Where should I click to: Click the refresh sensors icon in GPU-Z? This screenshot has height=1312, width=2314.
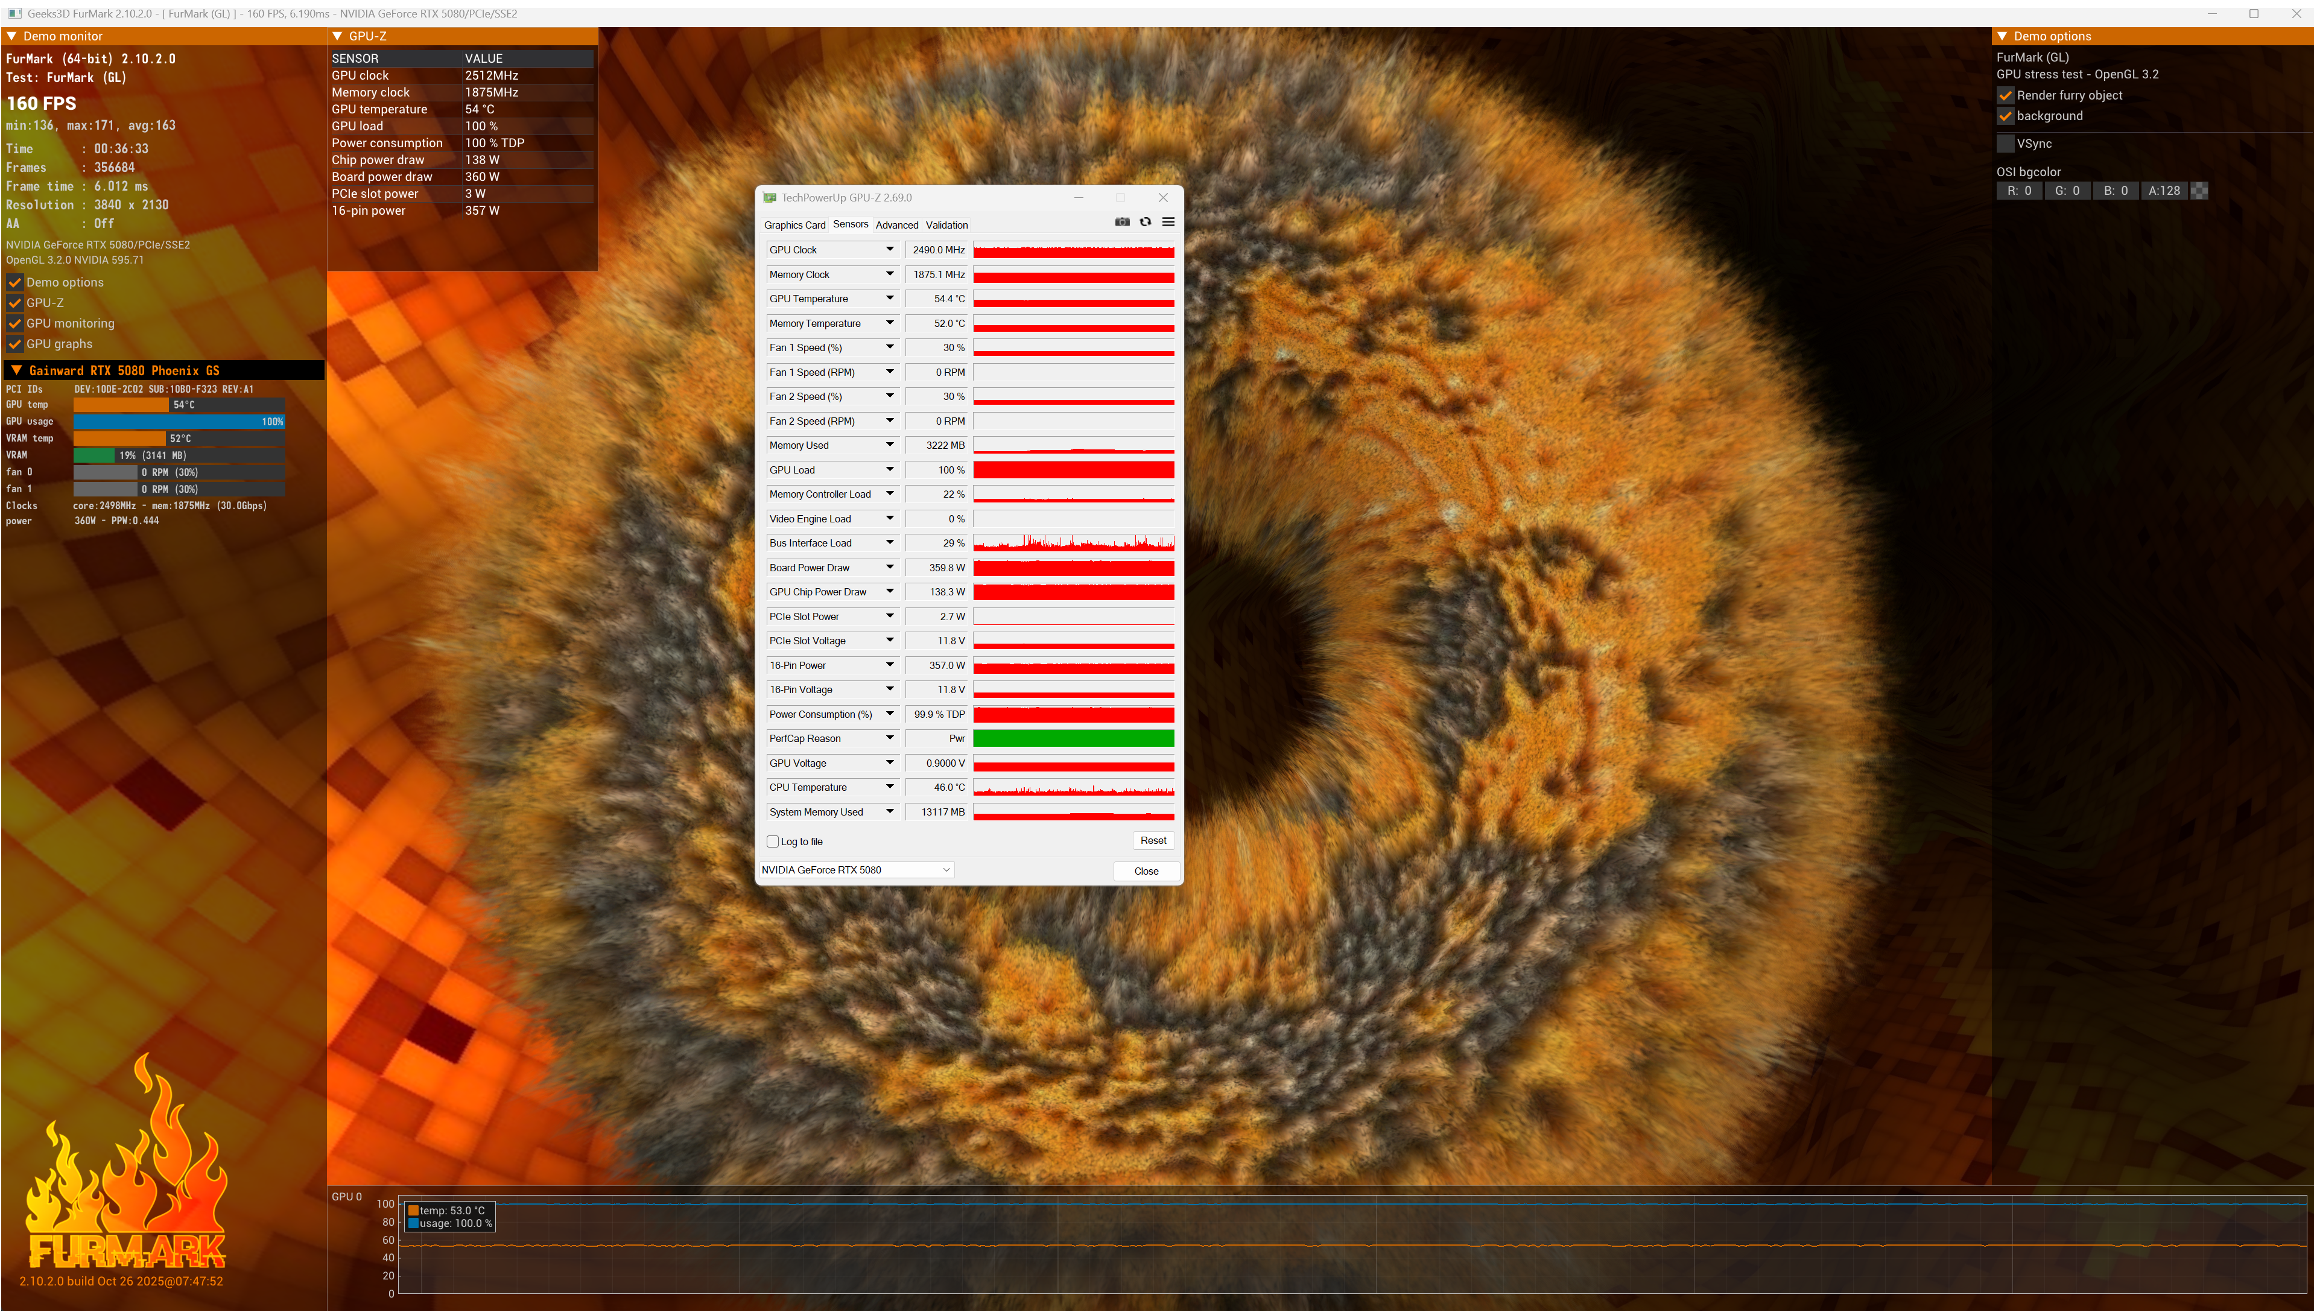click(1146, 221)
